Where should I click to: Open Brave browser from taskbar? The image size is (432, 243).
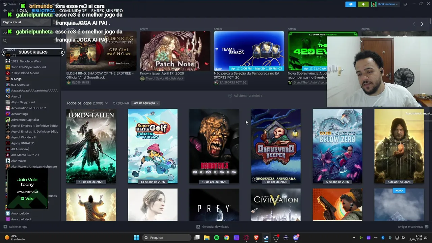click(x=256, y=238)
